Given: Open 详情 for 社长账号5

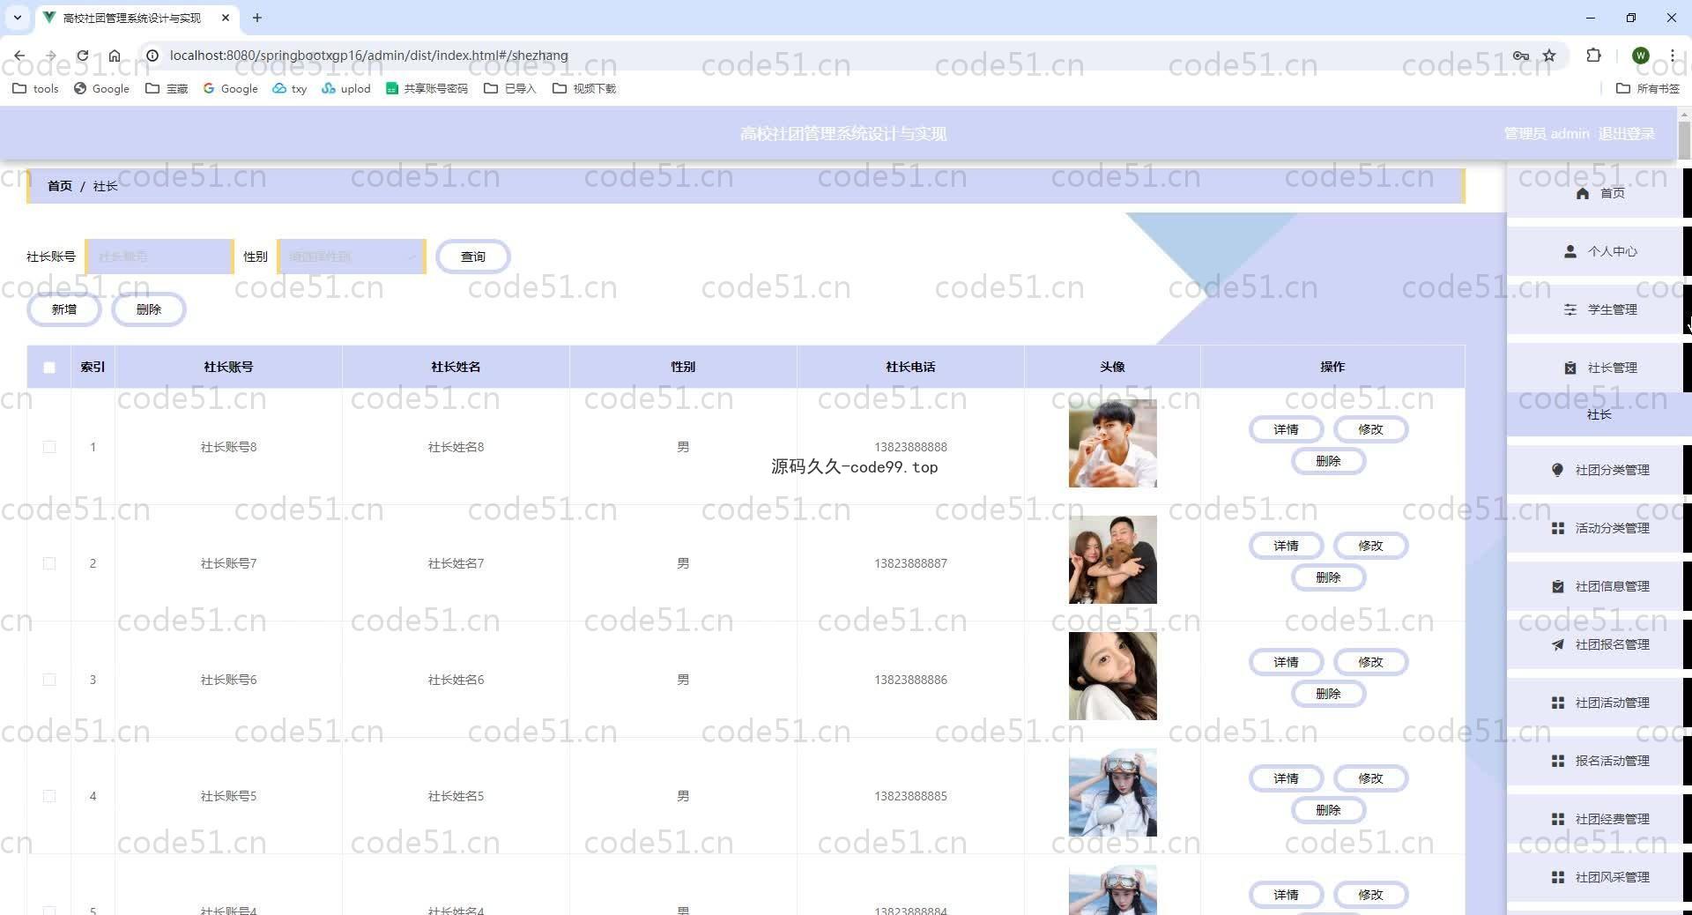Looking at the screenshot, I should 1286,778.
